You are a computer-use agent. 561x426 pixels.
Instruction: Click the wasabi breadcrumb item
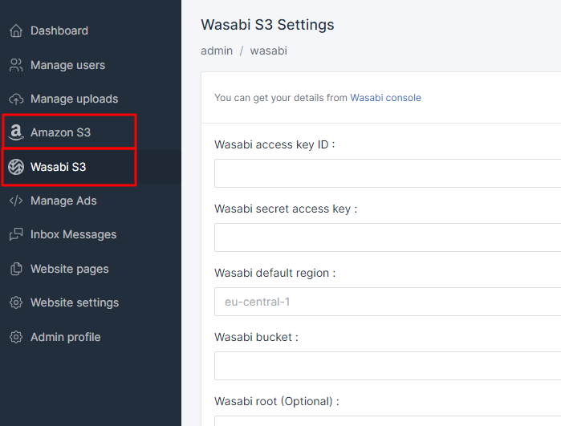pyautogui.click(x=268, y=51)
